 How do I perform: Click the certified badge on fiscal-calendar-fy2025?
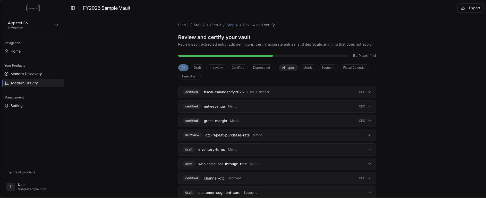point(192,92)
